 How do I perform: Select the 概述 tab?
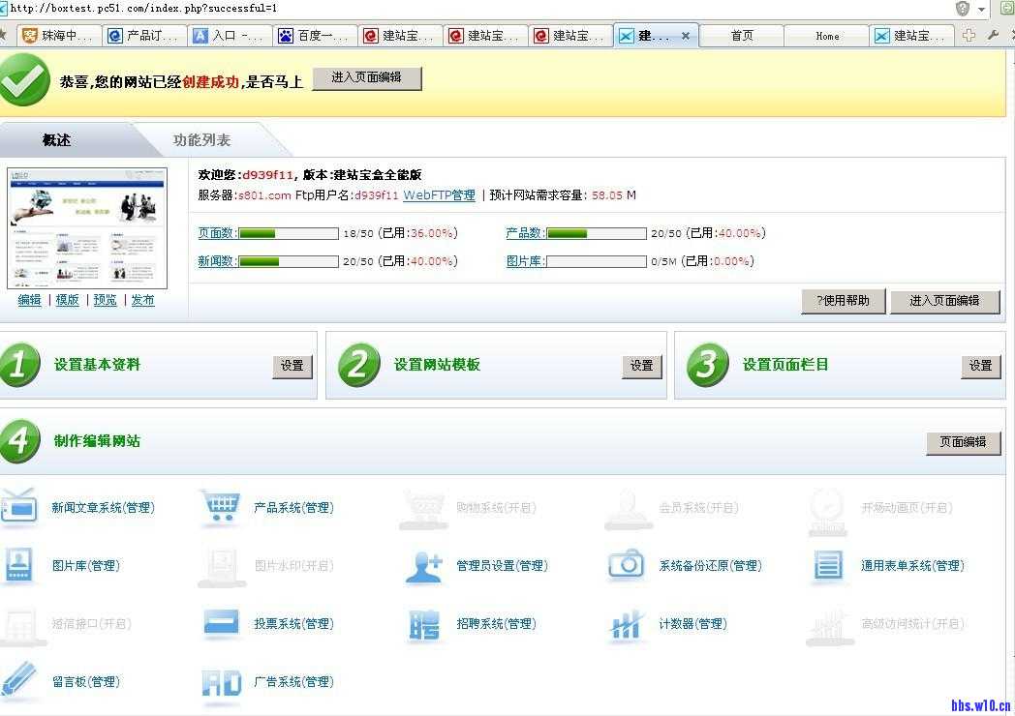[56, 140]
